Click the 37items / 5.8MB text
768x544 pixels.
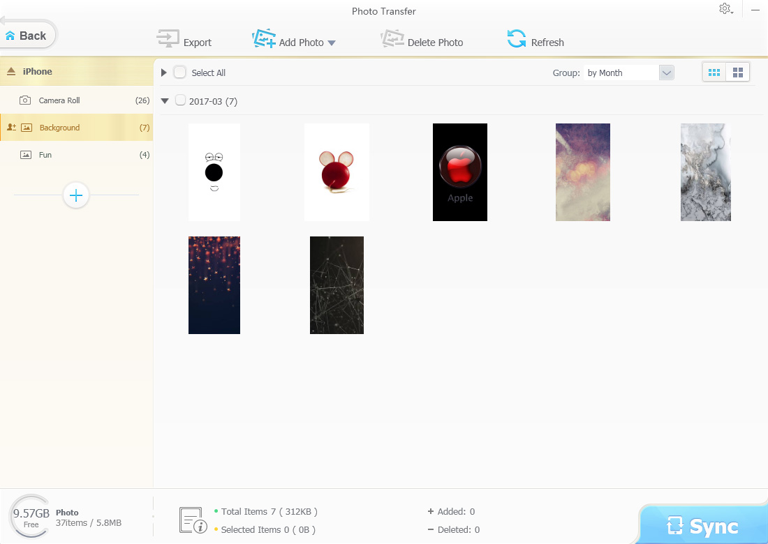click(89, 523)
